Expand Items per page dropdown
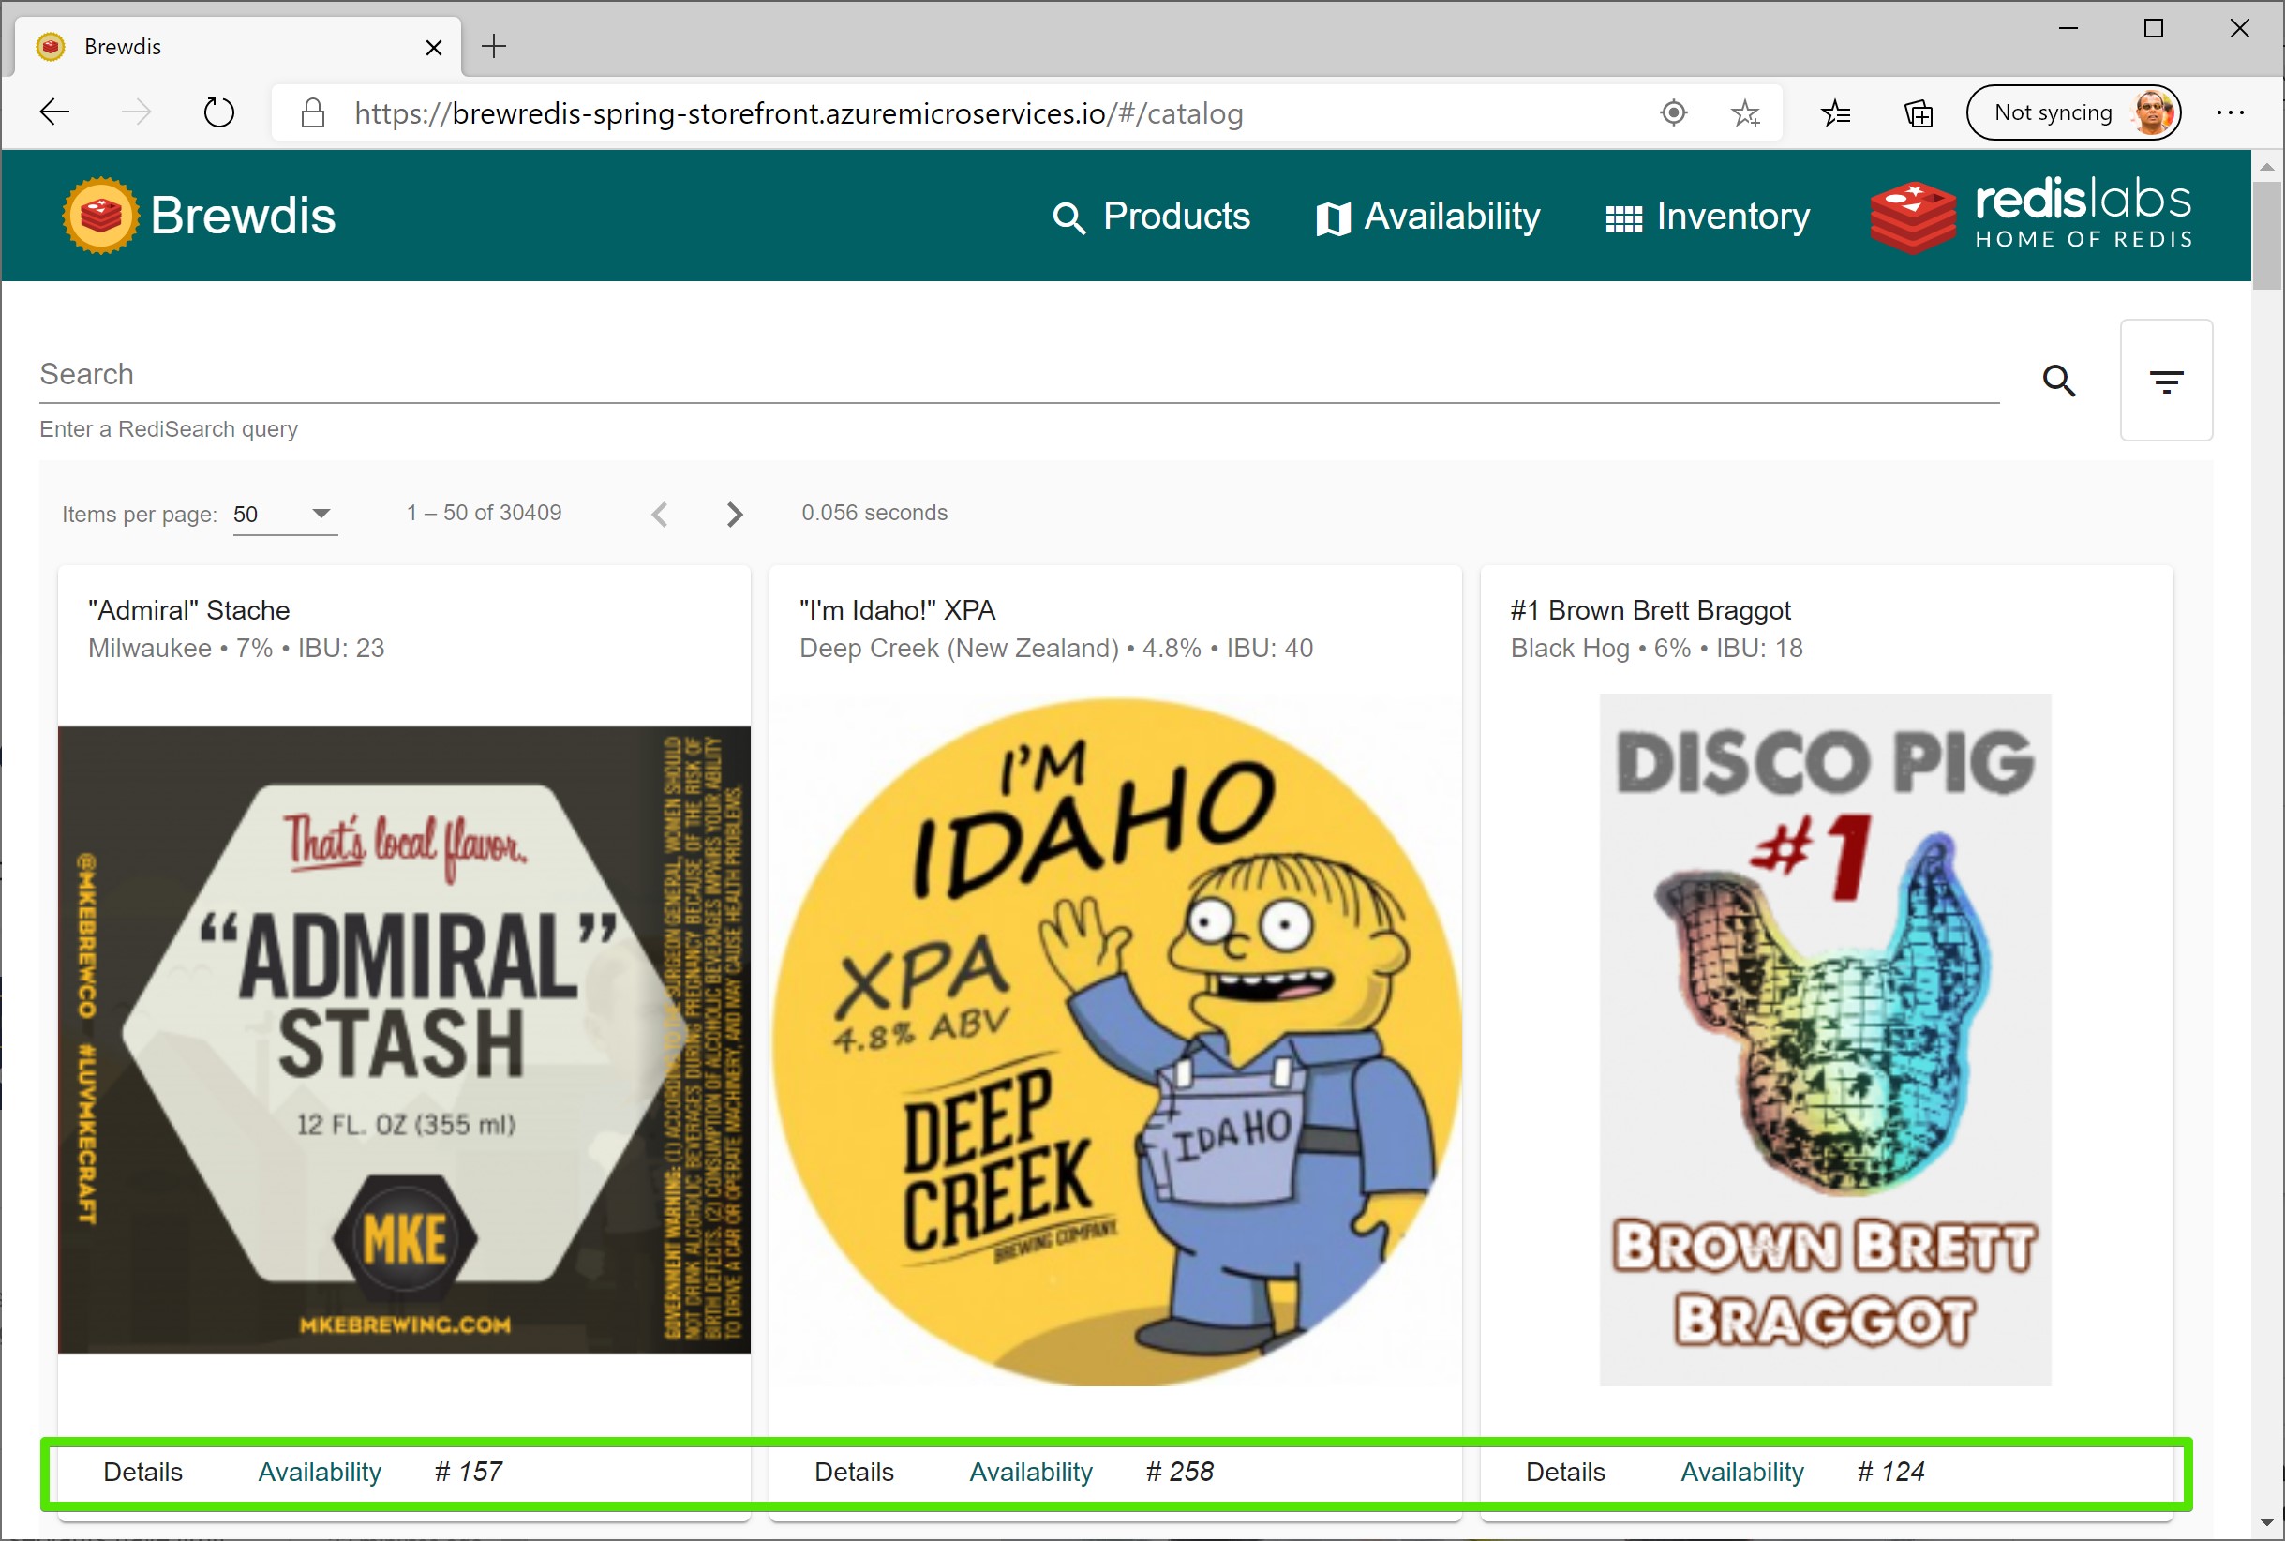This screenshot has width=2285, height=1541. (x=285, y=514)
